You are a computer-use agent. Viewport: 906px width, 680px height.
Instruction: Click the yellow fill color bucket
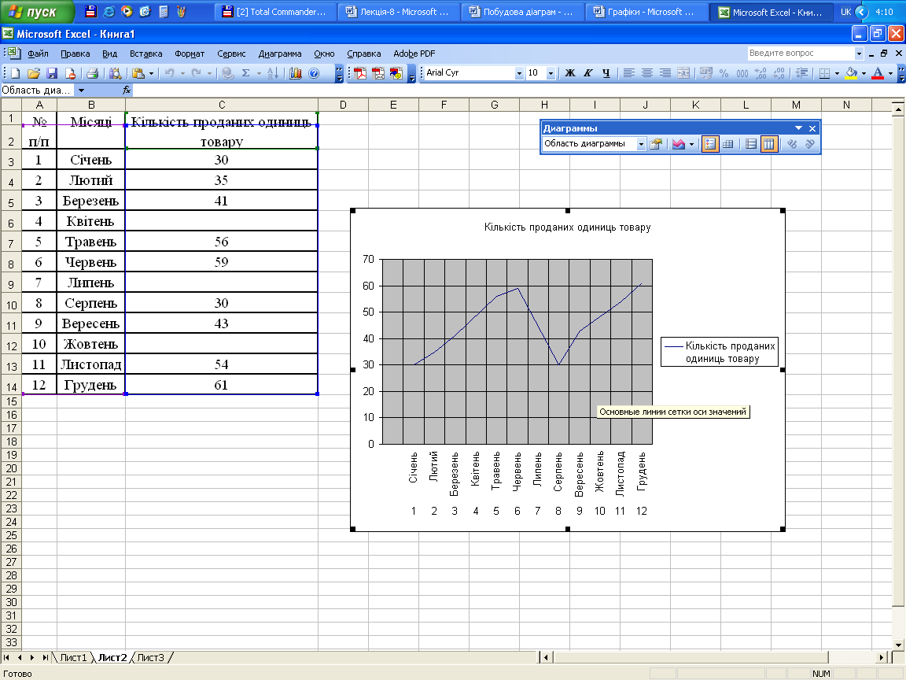click(x=850, y=73)
